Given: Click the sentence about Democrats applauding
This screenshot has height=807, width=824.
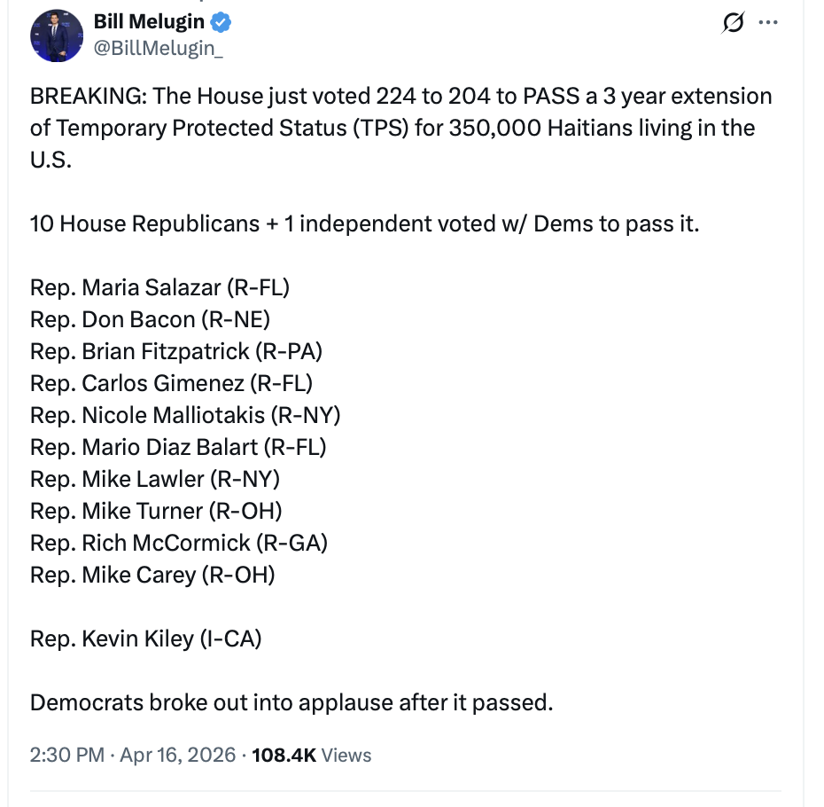Looking at the screenshot, I should point(292,702).
